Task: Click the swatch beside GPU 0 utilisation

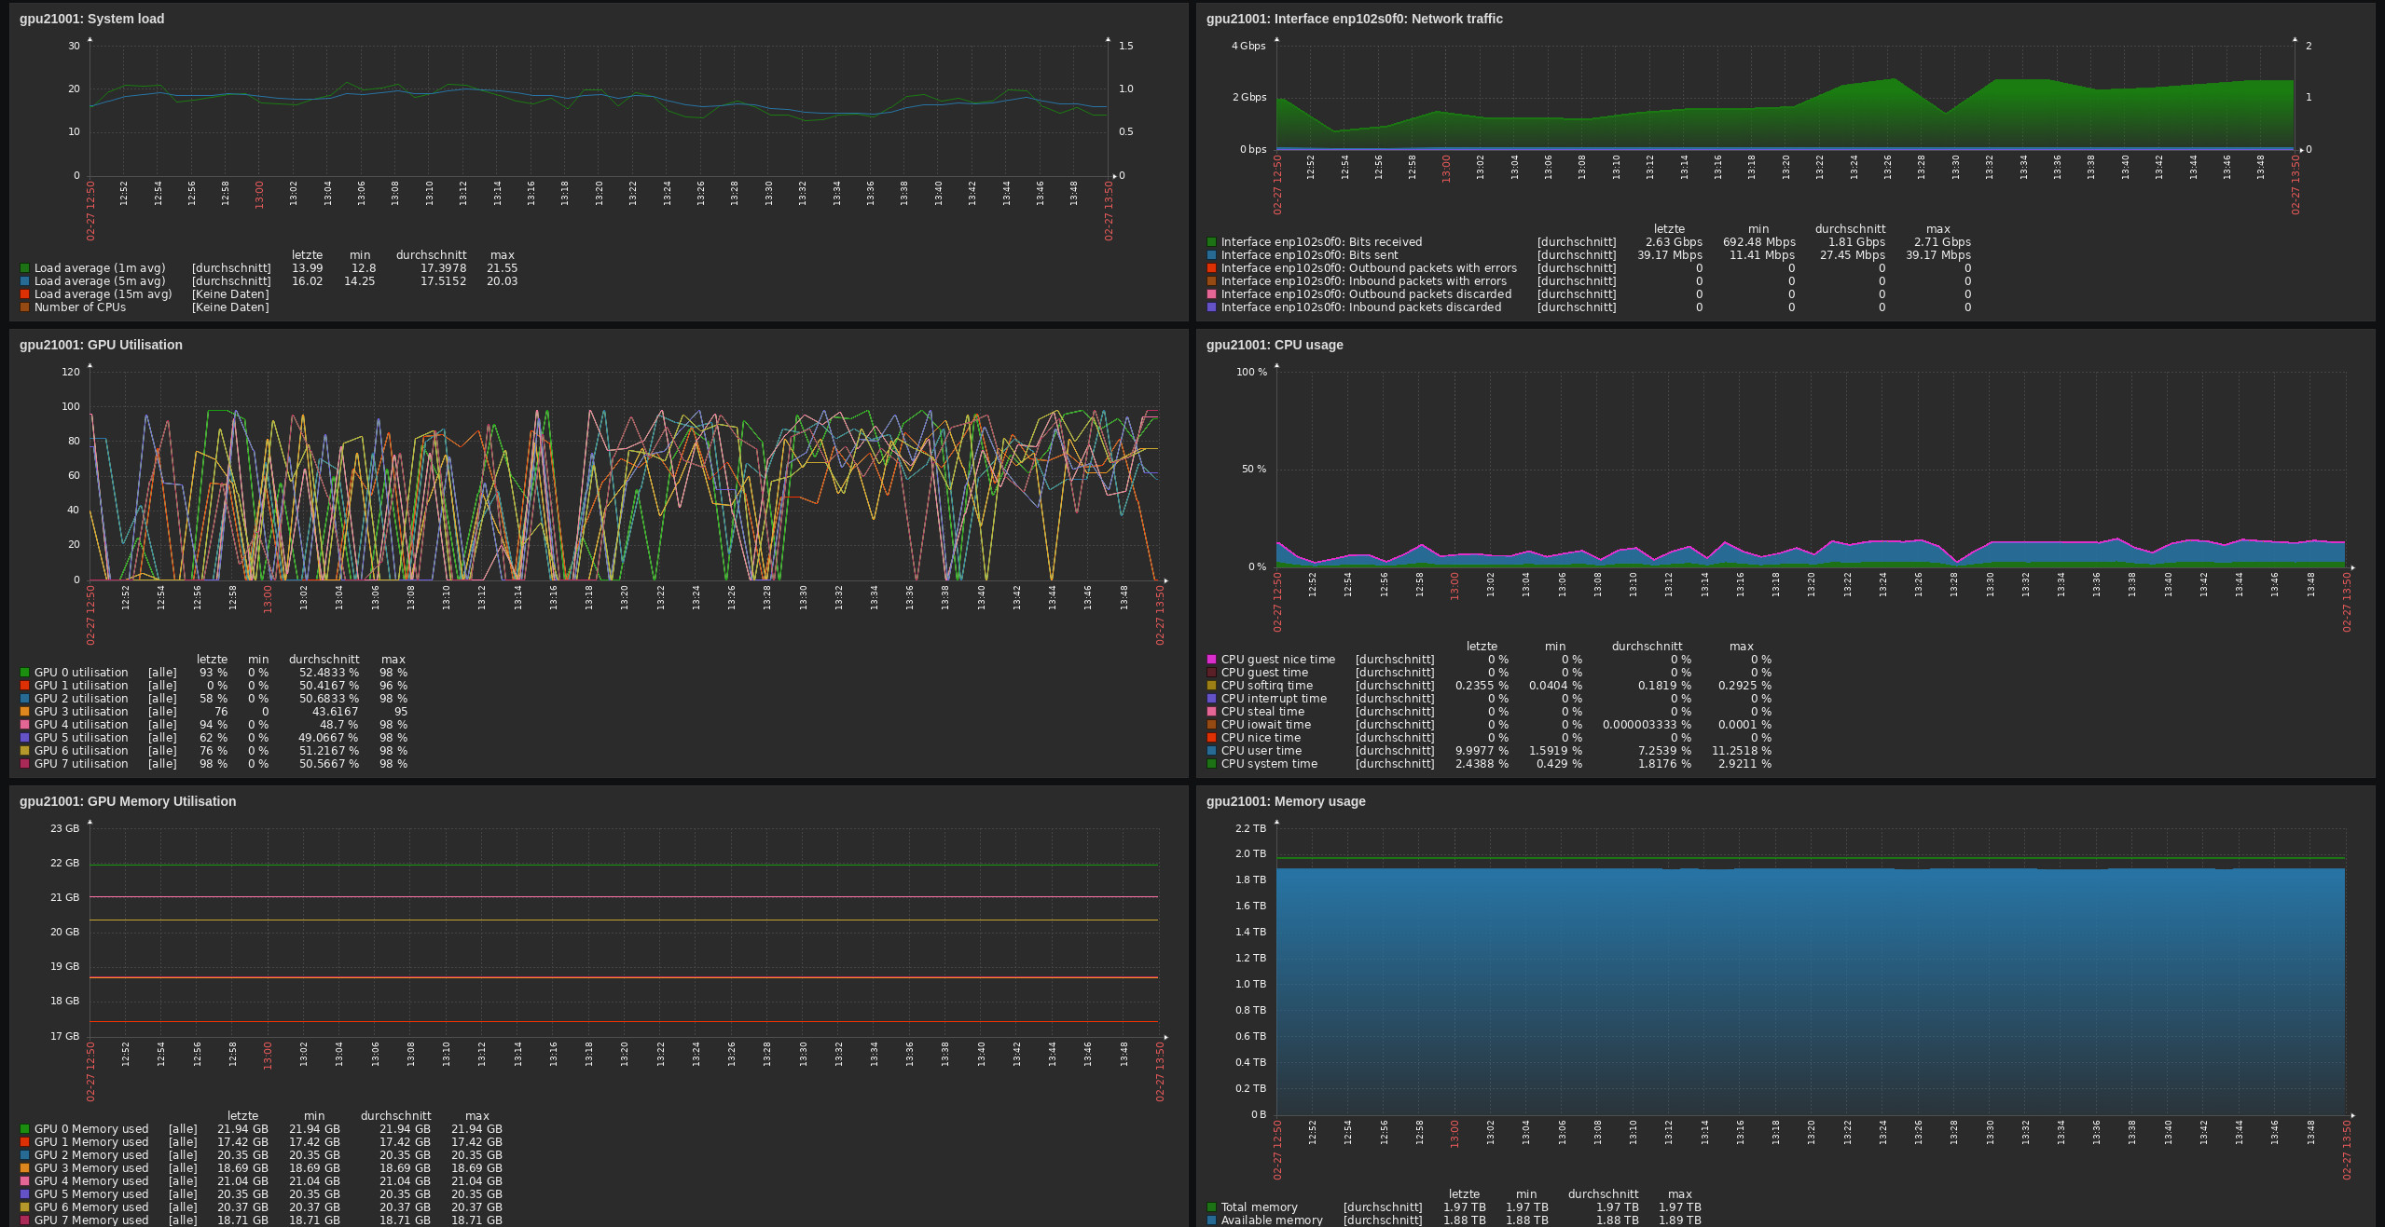Action: coord(25,673)
